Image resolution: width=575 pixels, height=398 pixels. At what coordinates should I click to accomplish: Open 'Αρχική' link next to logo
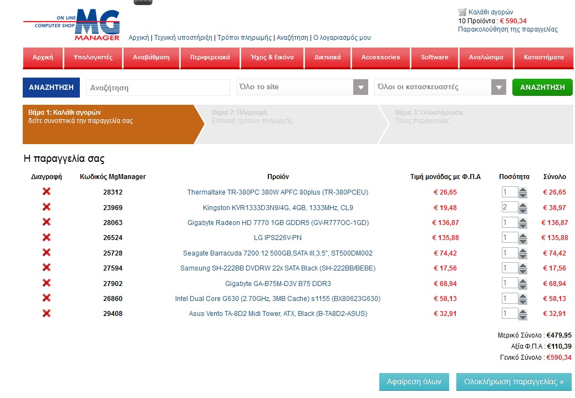(x=139, y=37)
